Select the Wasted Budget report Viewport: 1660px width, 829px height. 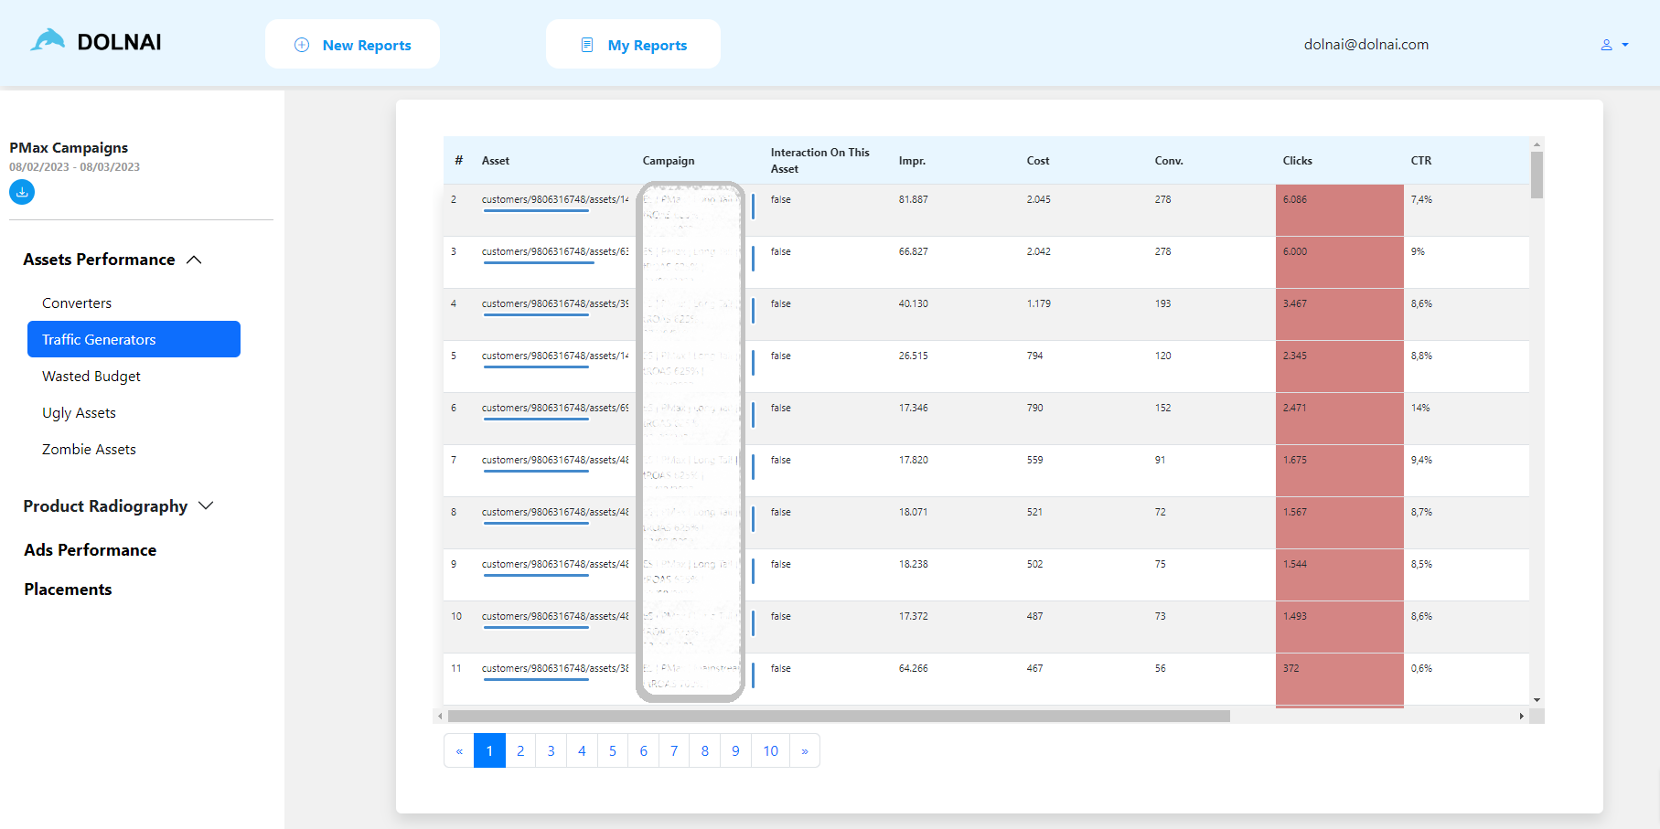91,376
